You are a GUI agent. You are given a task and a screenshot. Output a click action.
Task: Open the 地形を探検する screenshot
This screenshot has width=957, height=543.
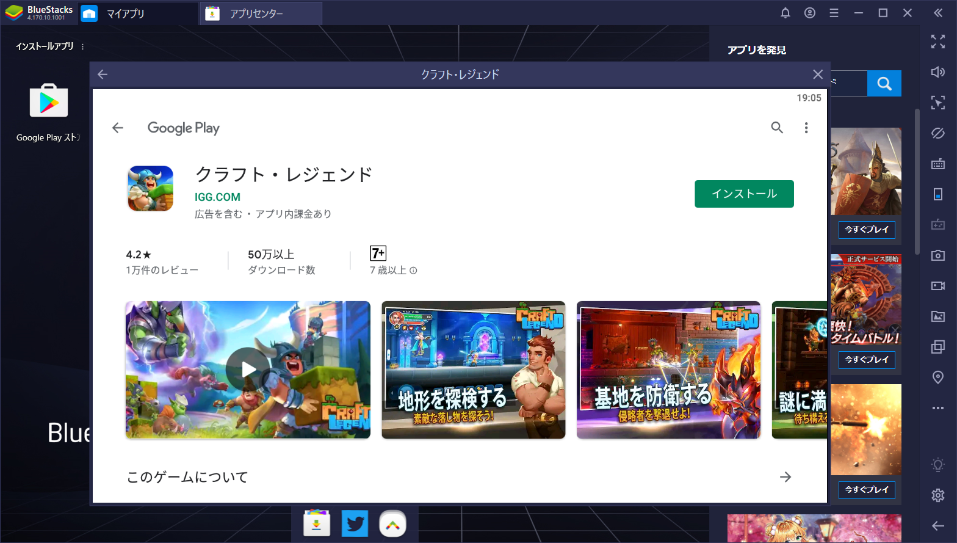point(474,370)
